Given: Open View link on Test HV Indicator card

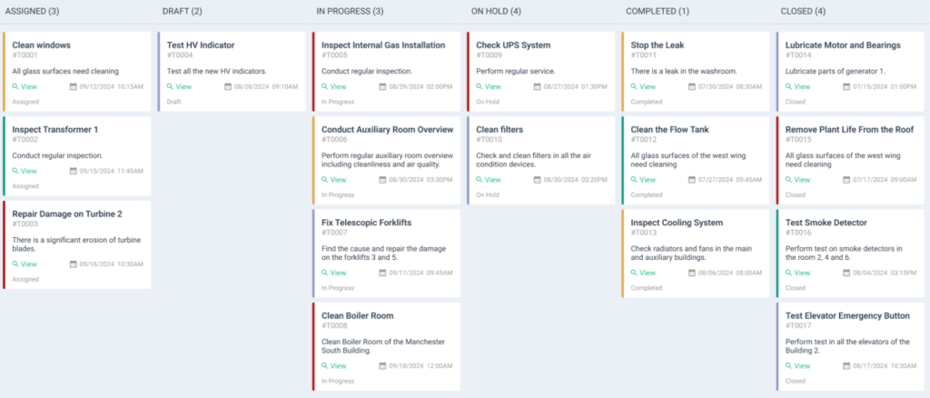Looking at the screenshot, I should click(179, 86).
